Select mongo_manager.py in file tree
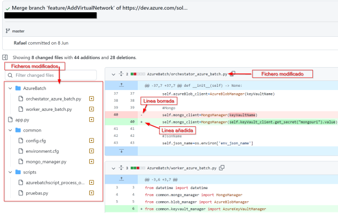The height and width of the screenshot is (213, 338). (x=46, y=162)
